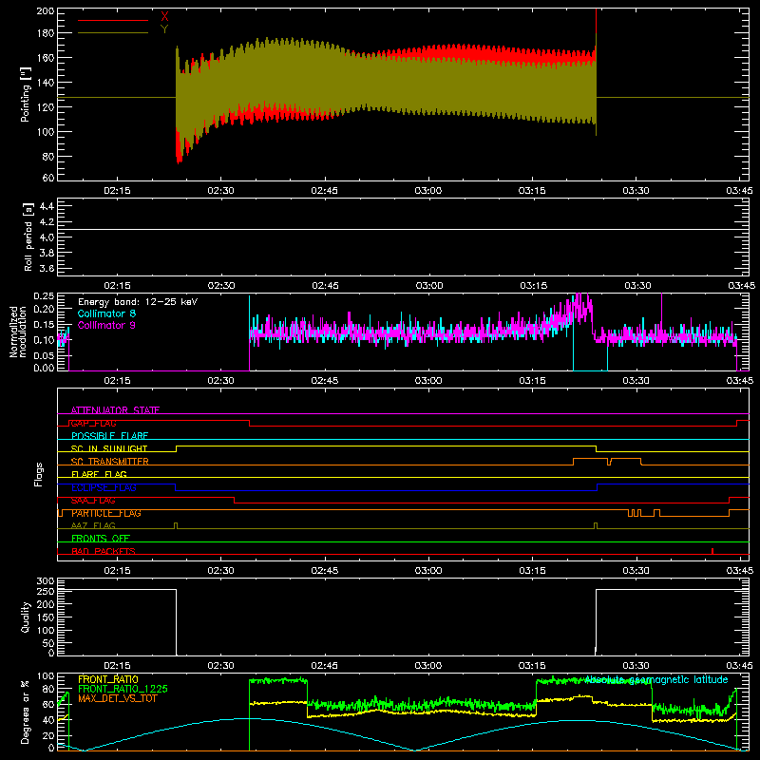This screenshot has width=760, height=760.
Task: Click the SC_TRANSMITTER raised segment near 03:22
Action: coord(590,458)
